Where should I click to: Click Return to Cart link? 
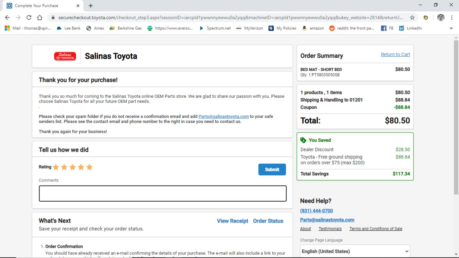[395, 55]
